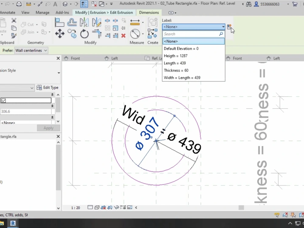Click the Cut to Clipboard scissors icon
Screen dimensions: 304x228
[14, 20]
